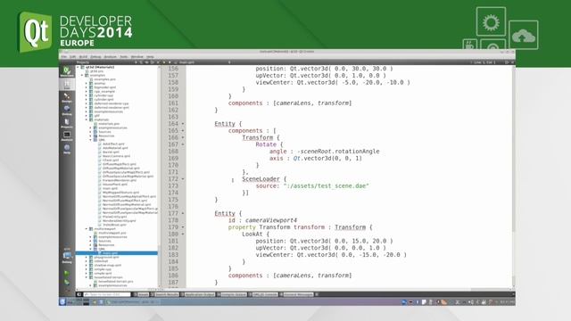The image size is (571, 321).
Task: Open AdsEffect.qml in the project tree
Action: point(113,144)
